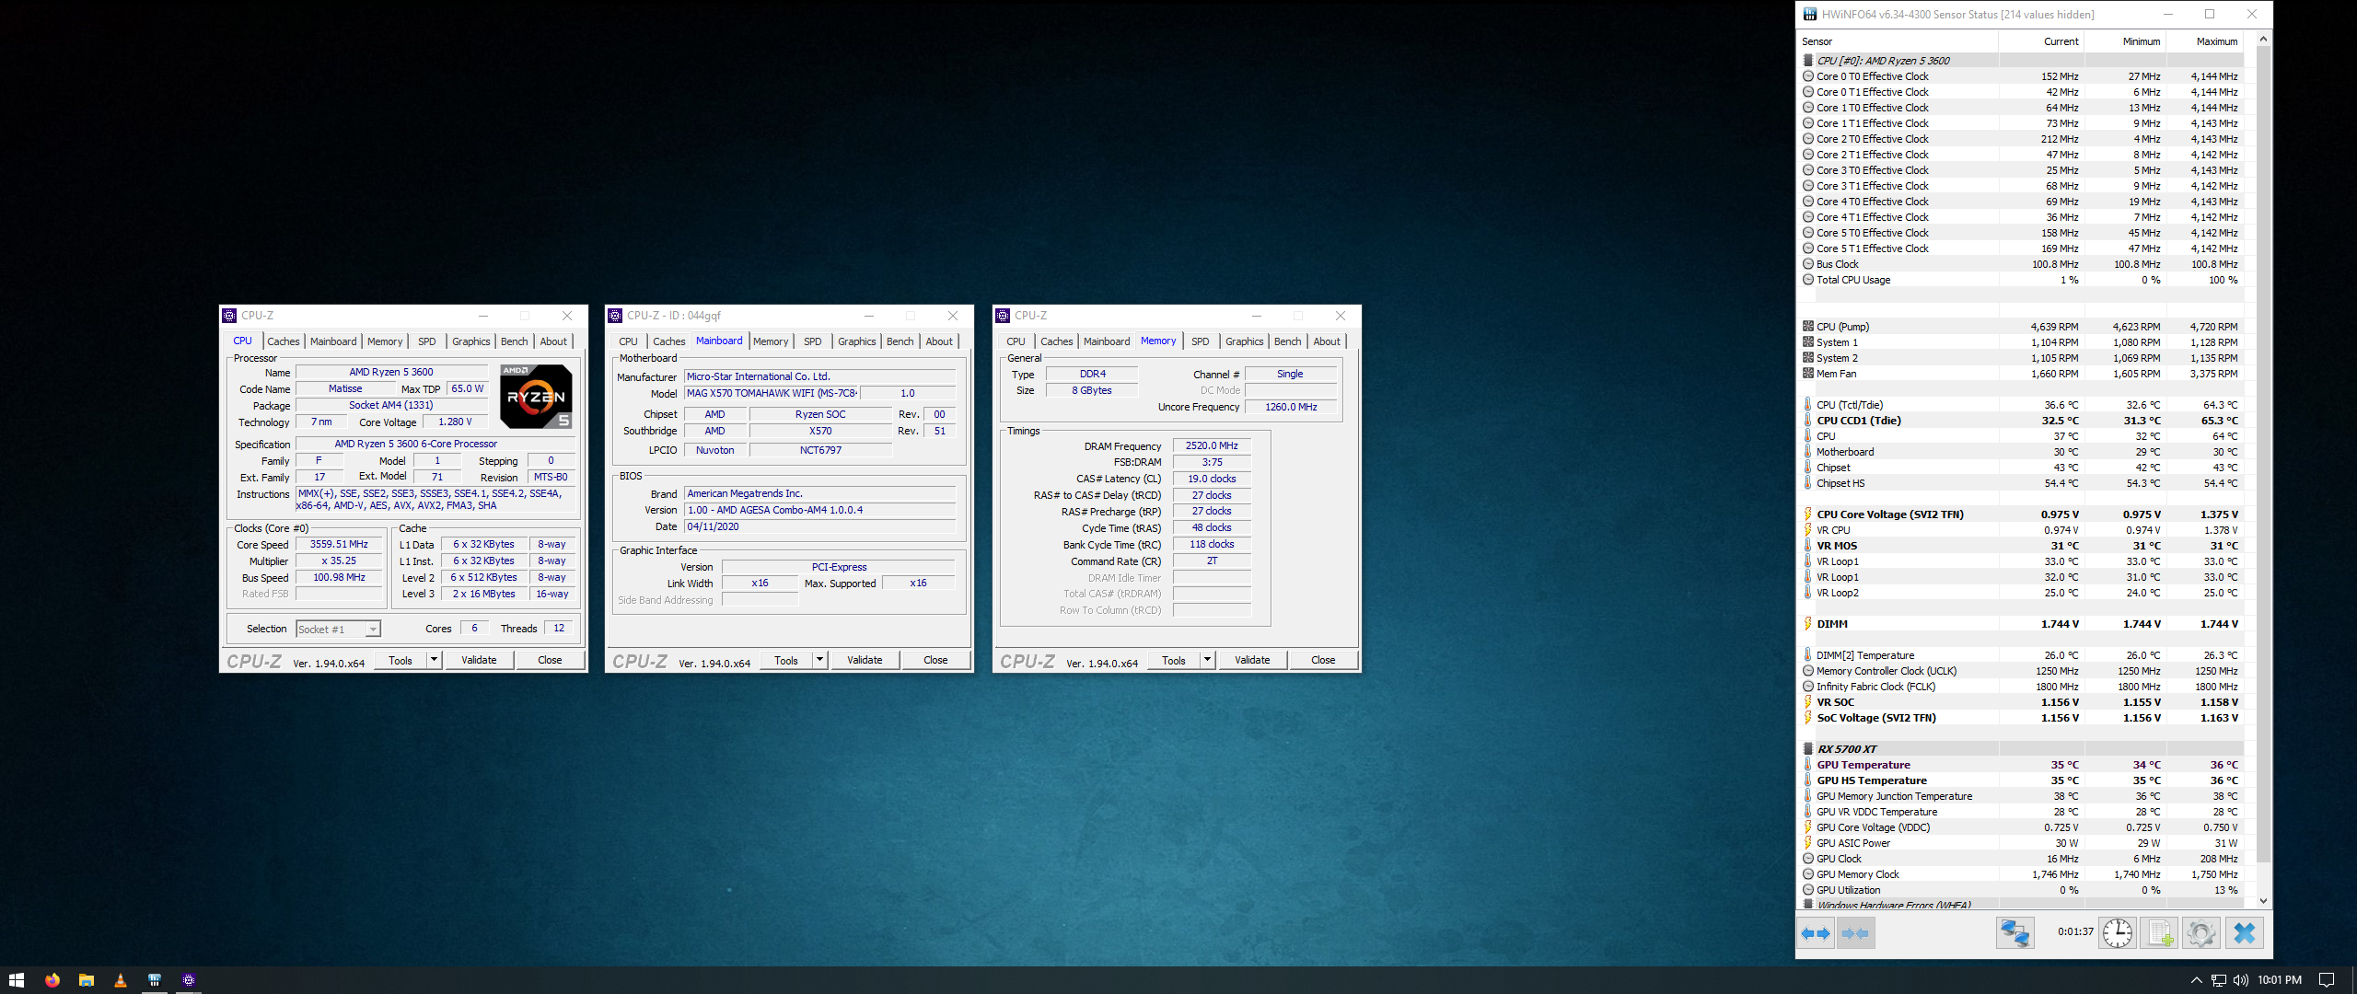Click BIOS Version AGESA Combo-AM4 field

(819, 510)
